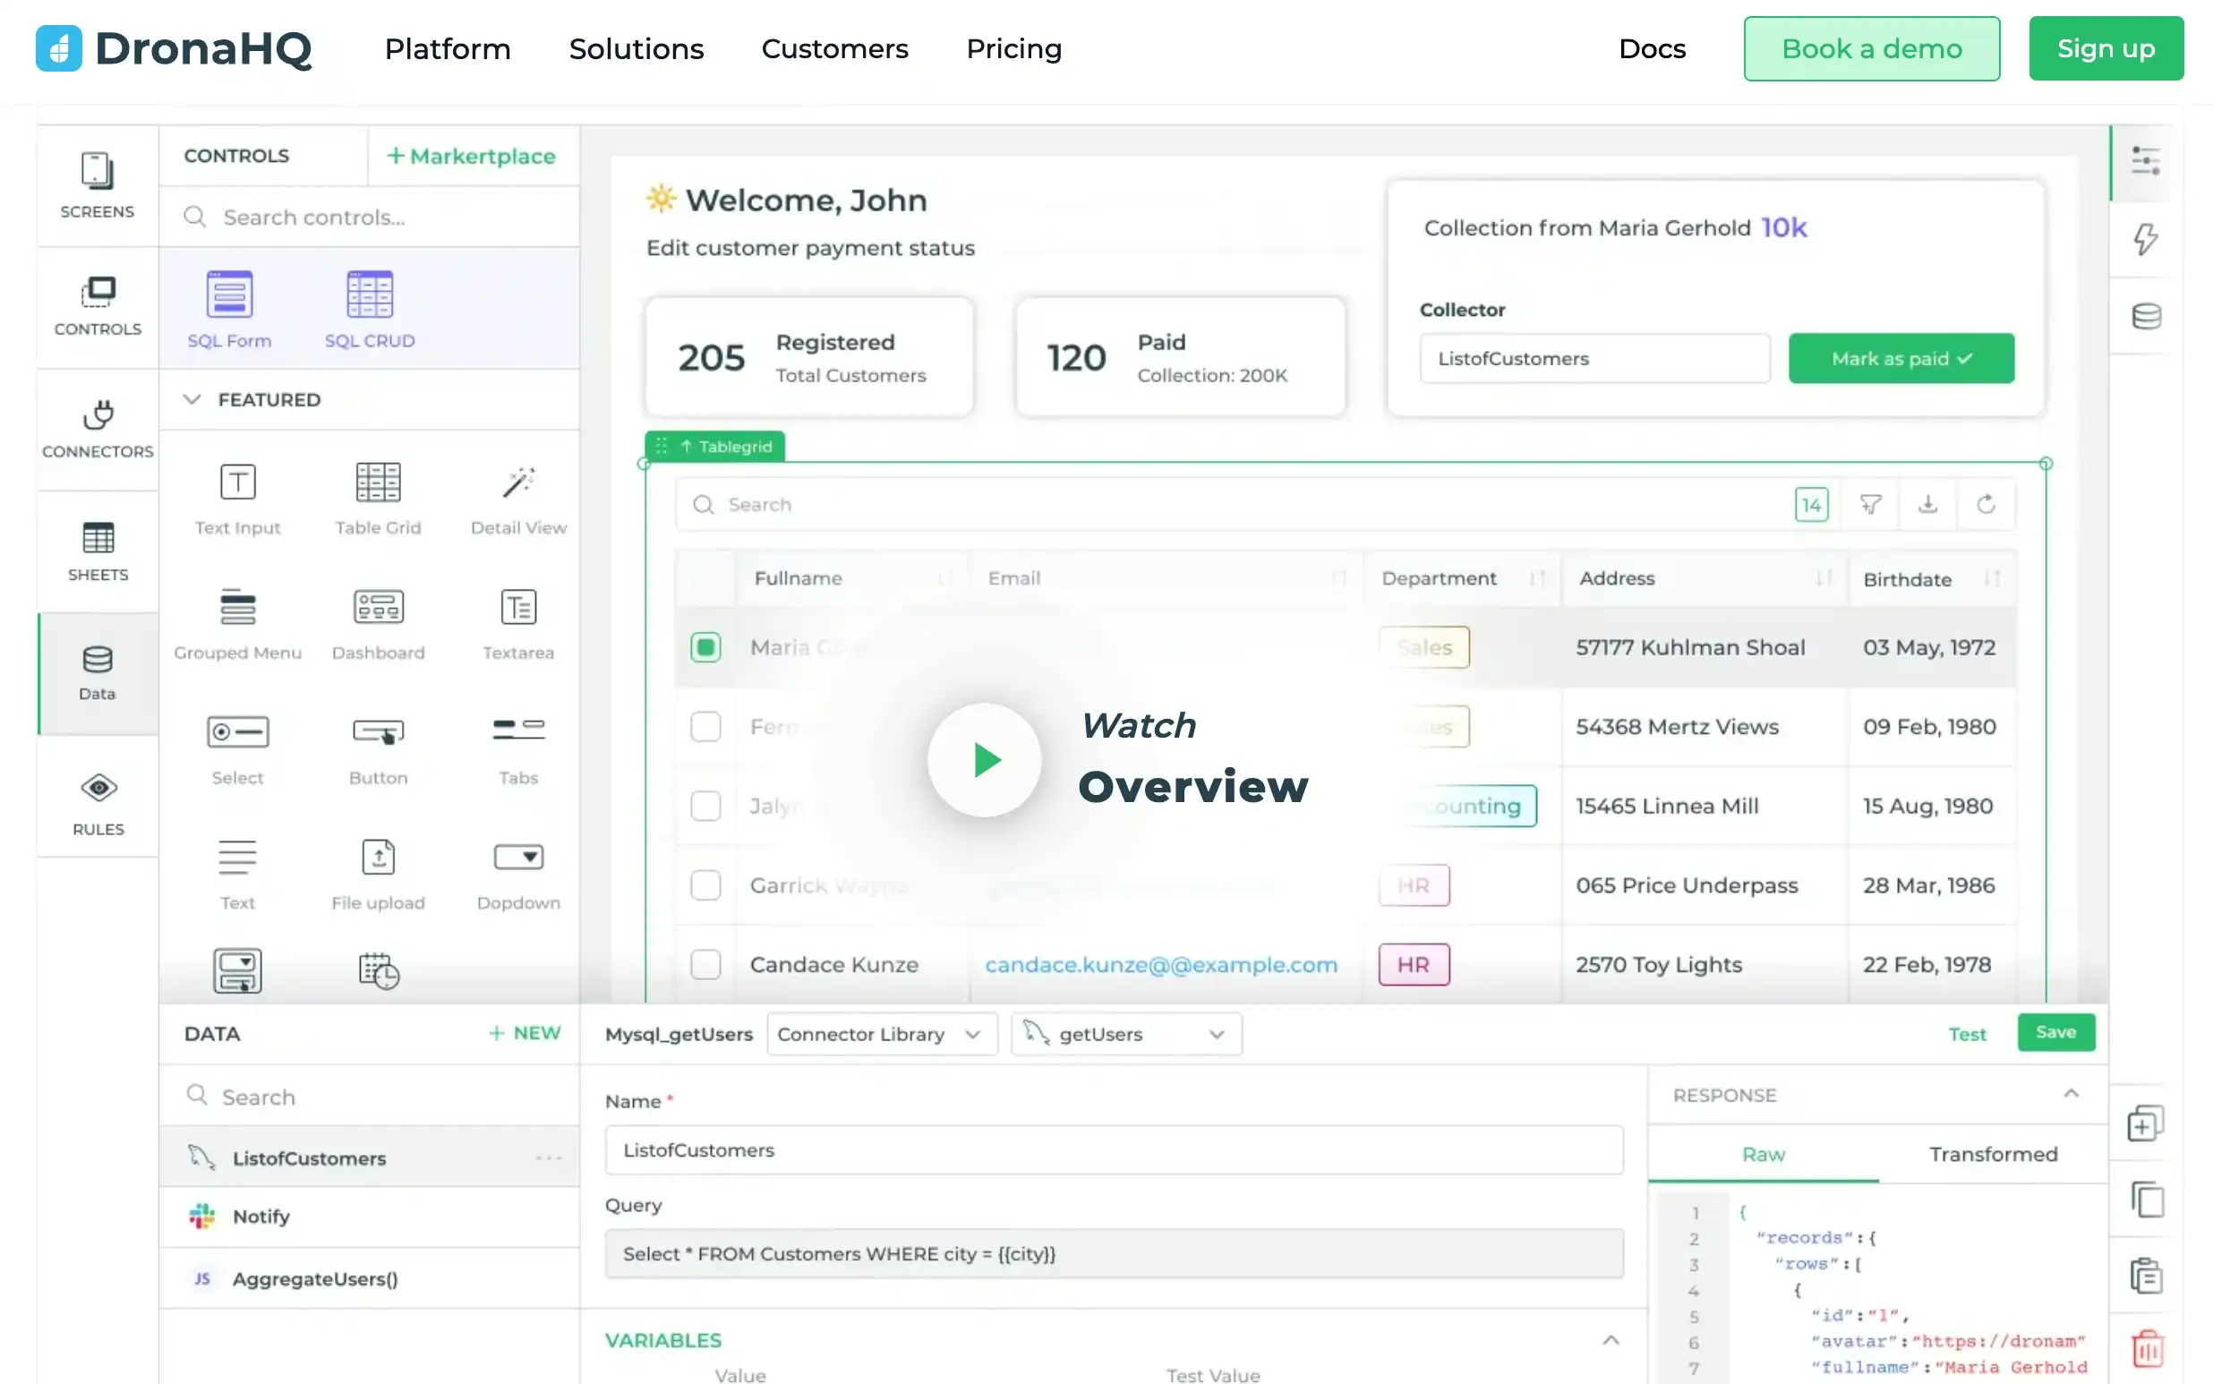This screenshot has width=2213, height=1384.
Task: Select ListofCustomers in the data list
Action: point(370,1157)
